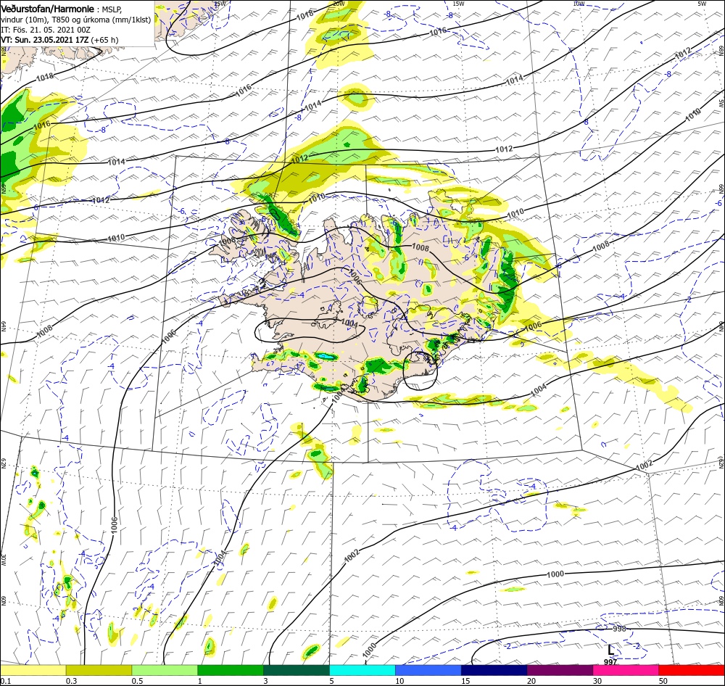Click the legend value '30'

pos(597,681)
